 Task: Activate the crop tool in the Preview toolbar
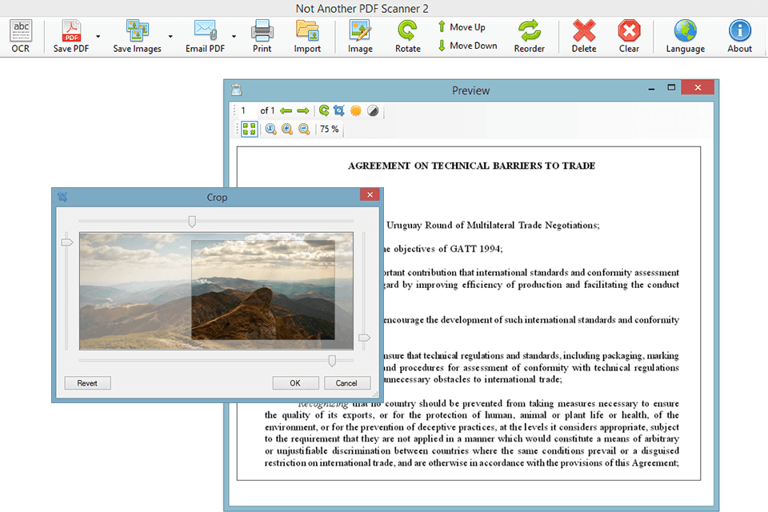coord(338,110)
